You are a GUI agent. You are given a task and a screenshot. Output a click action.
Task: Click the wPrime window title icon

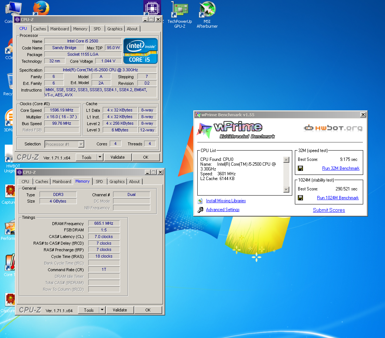tap(198, 114)
